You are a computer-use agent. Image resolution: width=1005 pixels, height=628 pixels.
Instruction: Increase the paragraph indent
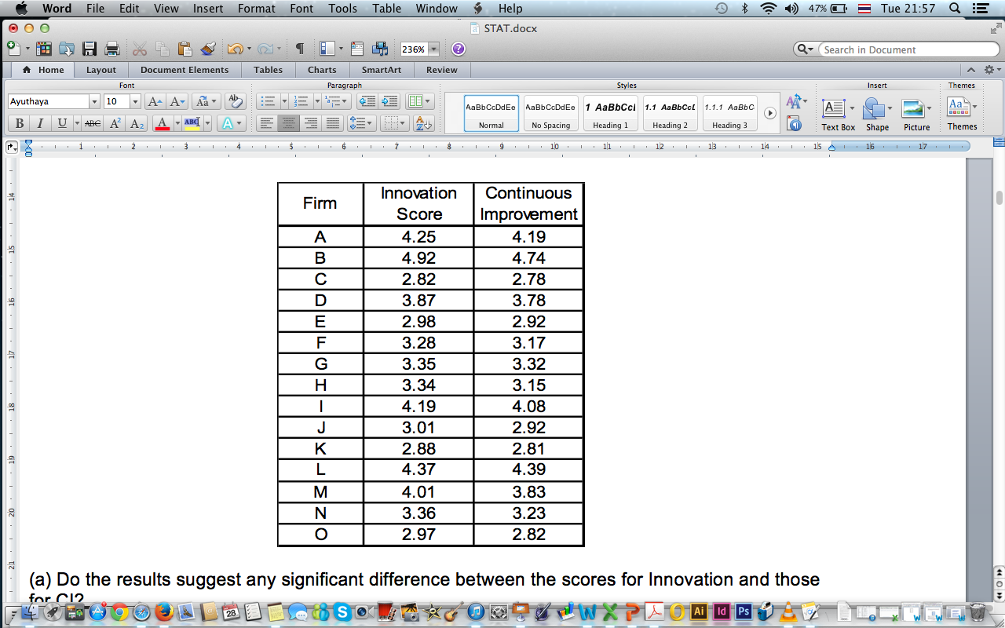coord(389,101)
